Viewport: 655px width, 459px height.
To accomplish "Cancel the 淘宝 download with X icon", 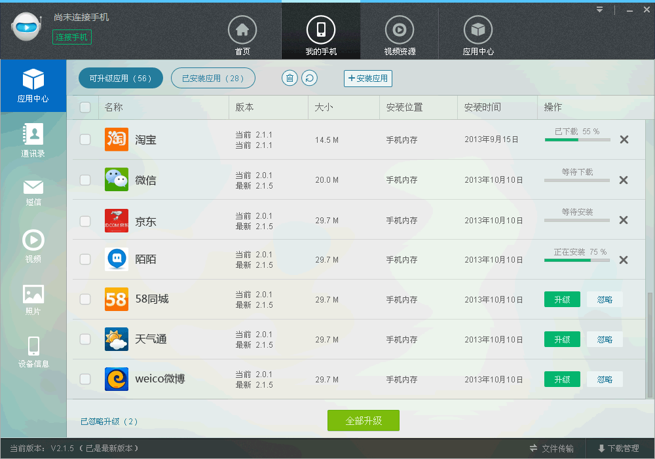I will pyautogui.click(x=624, y=139).
